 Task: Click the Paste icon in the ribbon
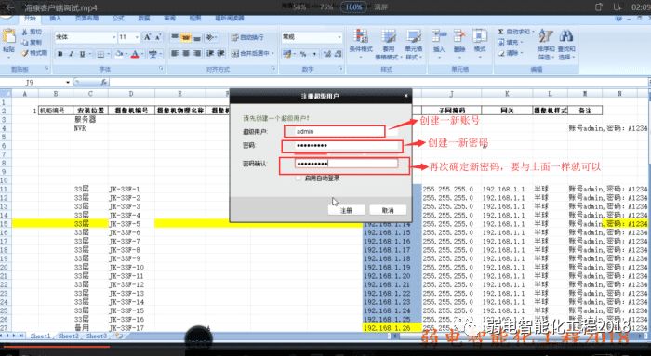pyautogui.click(x=8, y=37)
